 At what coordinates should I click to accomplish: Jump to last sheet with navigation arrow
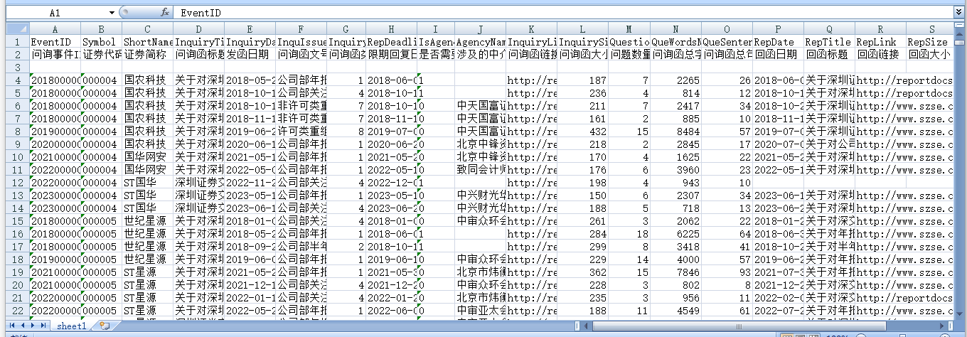tap(43, 326)
